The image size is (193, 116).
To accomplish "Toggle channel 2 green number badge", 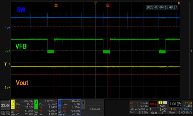I will click(x=36, y=102).
